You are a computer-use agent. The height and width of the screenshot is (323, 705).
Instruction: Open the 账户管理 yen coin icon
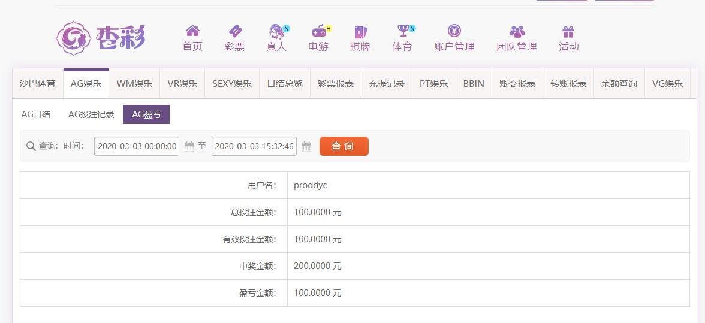[x=454, y=31]
